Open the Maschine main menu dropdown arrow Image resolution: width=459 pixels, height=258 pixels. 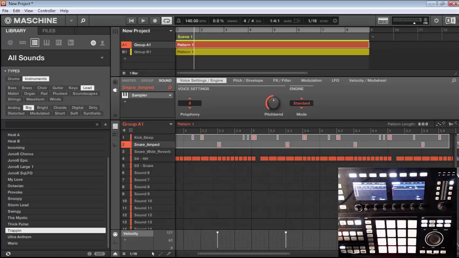pyautogui.click(x=71, y=21)
